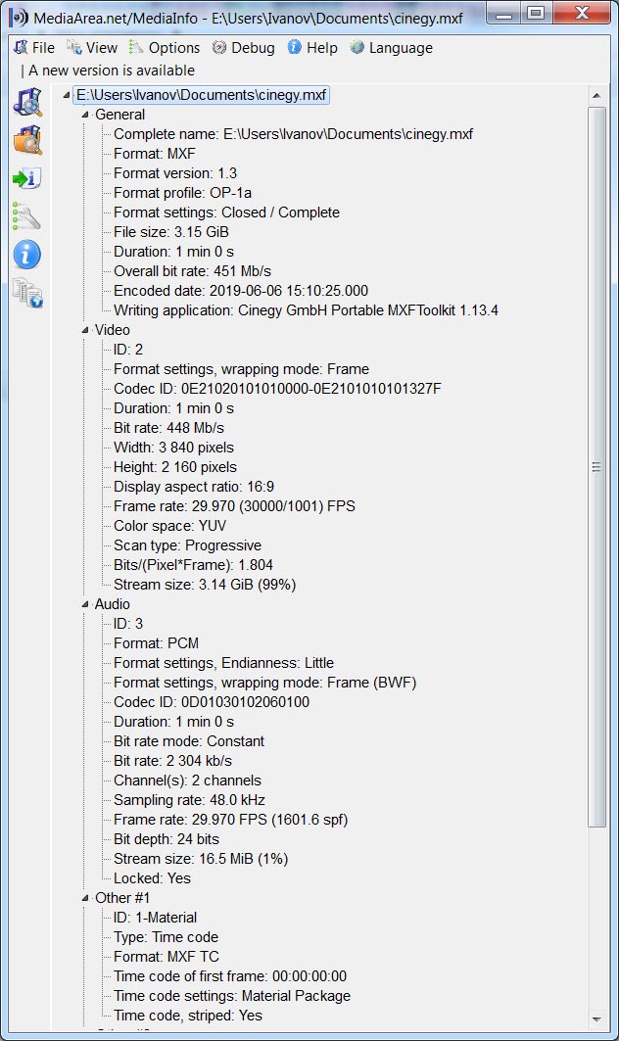
Task: Select 'Display aspect ratio: 16:9' row
Action: [x=194, y=487]
